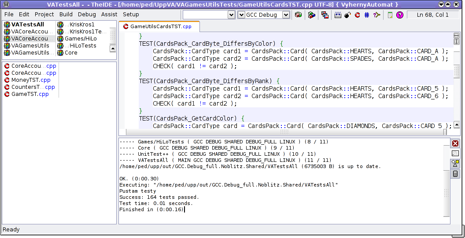
Task: Click the black bomb debug icon
Action: pyautogui.click(x=347, y=15)
